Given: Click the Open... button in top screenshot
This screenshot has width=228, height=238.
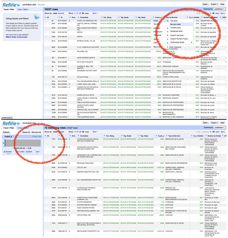Looking at the screenshot, I should [206, 4].
